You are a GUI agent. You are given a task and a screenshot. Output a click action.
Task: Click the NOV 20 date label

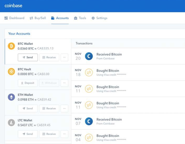click(78, 56)
